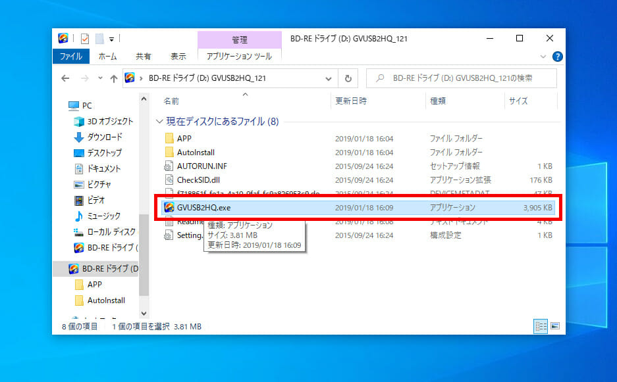This screenshot has width=617, height=382.
Task: Click the help question mark icon
Action: click(x=557, y=57)
